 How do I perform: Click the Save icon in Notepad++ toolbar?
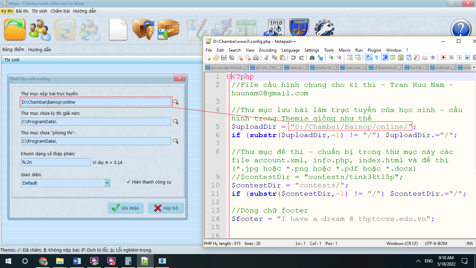coord(223,58)
